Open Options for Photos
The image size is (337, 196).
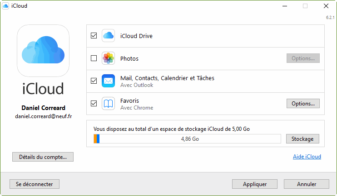[303, 58]
